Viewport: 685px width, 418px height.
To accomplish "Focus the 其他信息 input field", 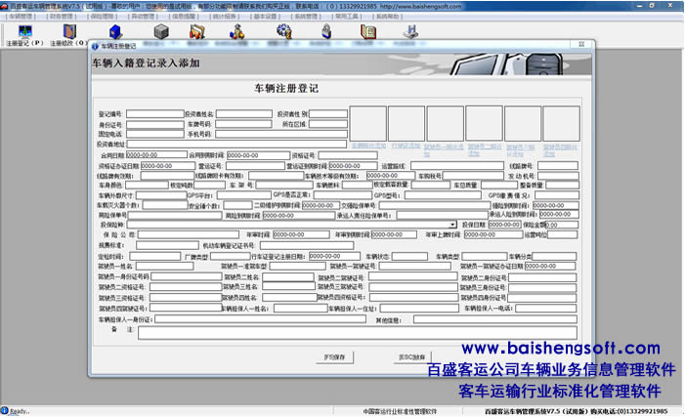I will 495,319.
